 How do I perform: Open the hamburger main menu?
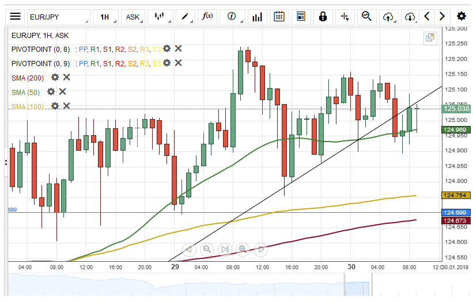[x=16, y=17]
